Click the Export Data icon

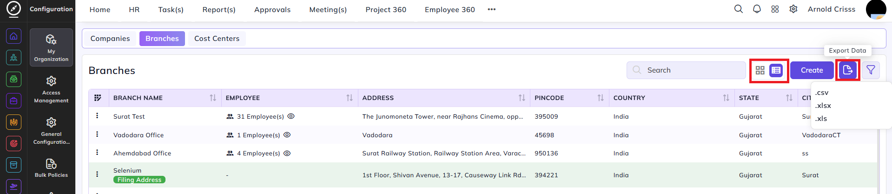[x=848, y=70]
